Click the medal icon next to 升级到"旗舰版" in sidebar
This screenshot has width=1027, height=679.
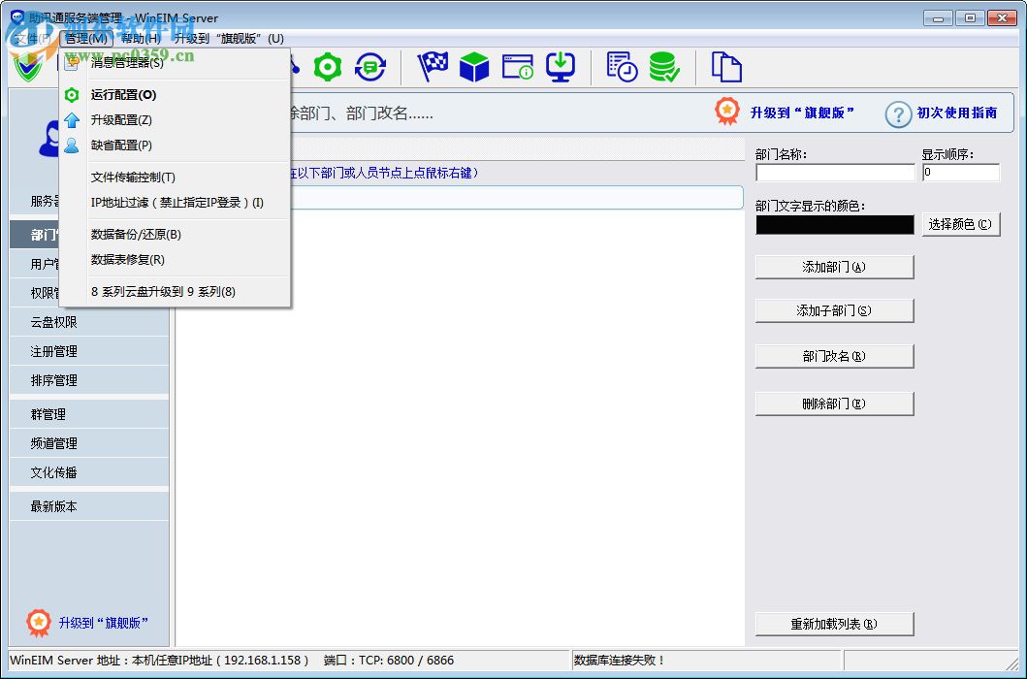point(39,623)
